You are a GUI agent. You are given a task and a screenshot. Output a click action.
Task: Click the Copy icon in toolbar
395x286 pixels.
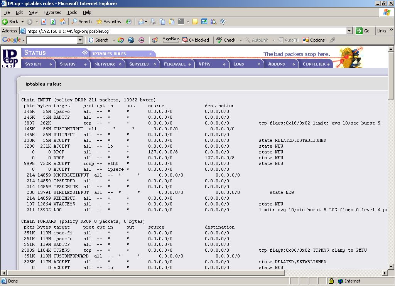coord(162,22)
